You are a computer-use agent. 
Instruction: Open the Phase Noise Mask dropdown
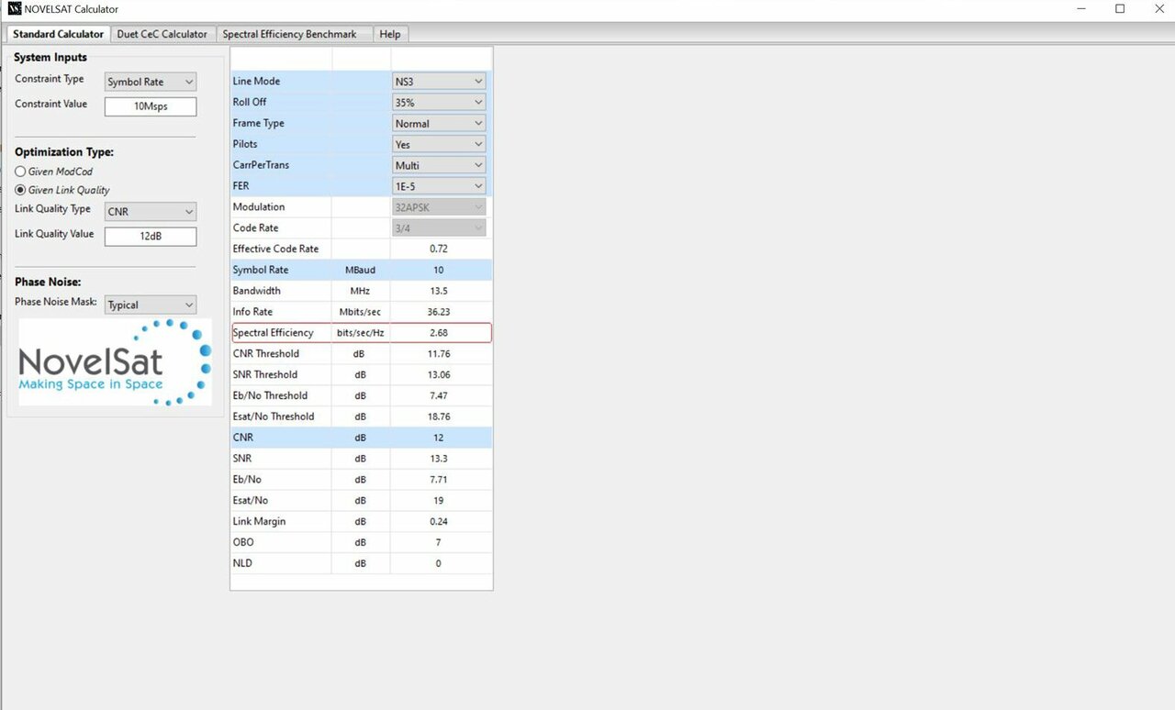click(150, 304)
